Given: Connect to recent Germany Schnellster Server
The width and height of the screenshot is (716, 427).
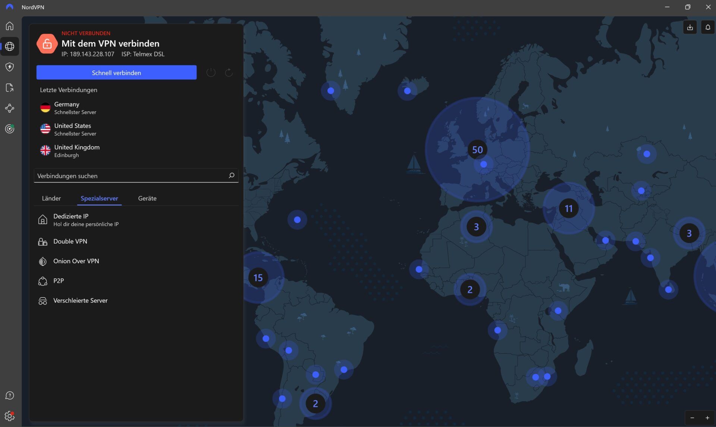Looking at the screenshot, I should point(136,108).
